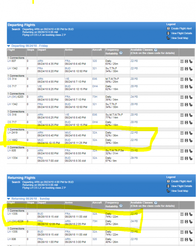Screen dimensions: 196x246
Task: Click the Available Classes help icon in Returning table
Action: pos(156,203)
